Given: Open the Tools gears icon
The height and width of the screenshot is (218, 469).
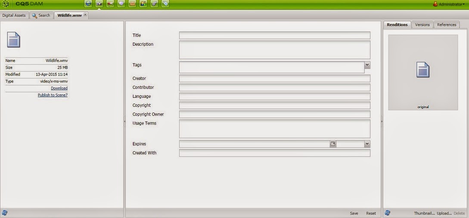Looking at the screenshot, I should pyautogui.click(x=154, y=3).
